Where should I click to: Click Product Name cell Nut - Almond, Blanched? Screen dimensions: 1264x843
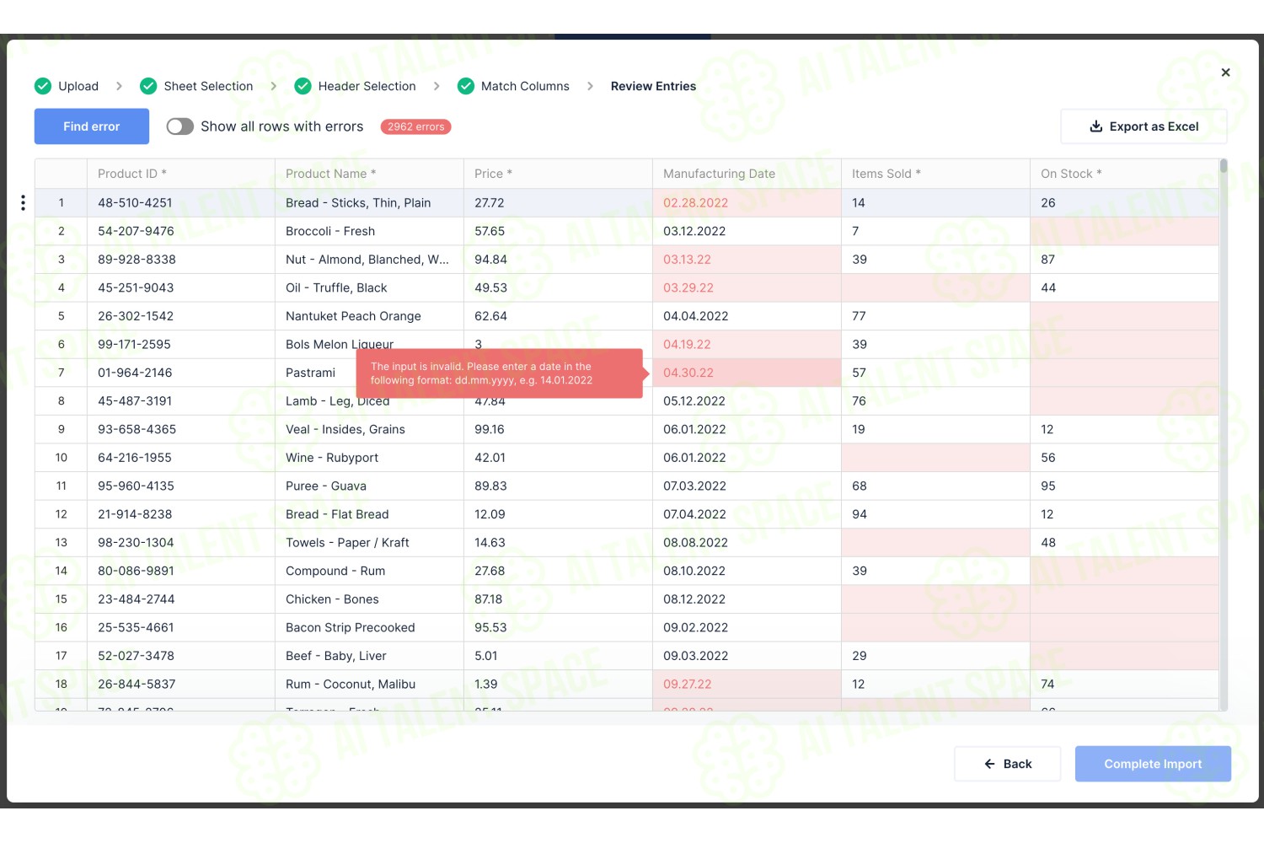pos(369,260)
